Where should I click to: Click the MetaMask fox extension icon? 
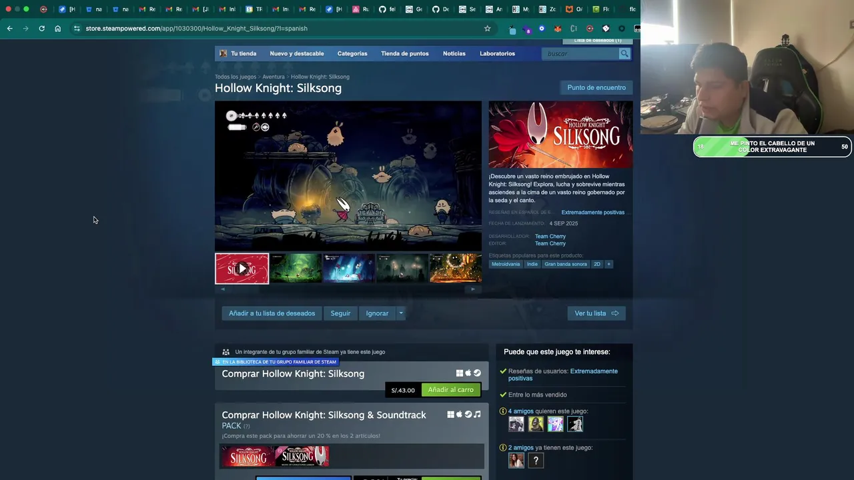(x=557, y=29)
